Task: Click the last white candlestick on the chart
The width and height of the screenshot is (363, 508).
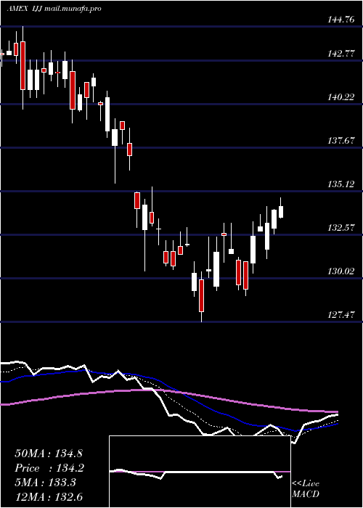Action: [281, 208]
